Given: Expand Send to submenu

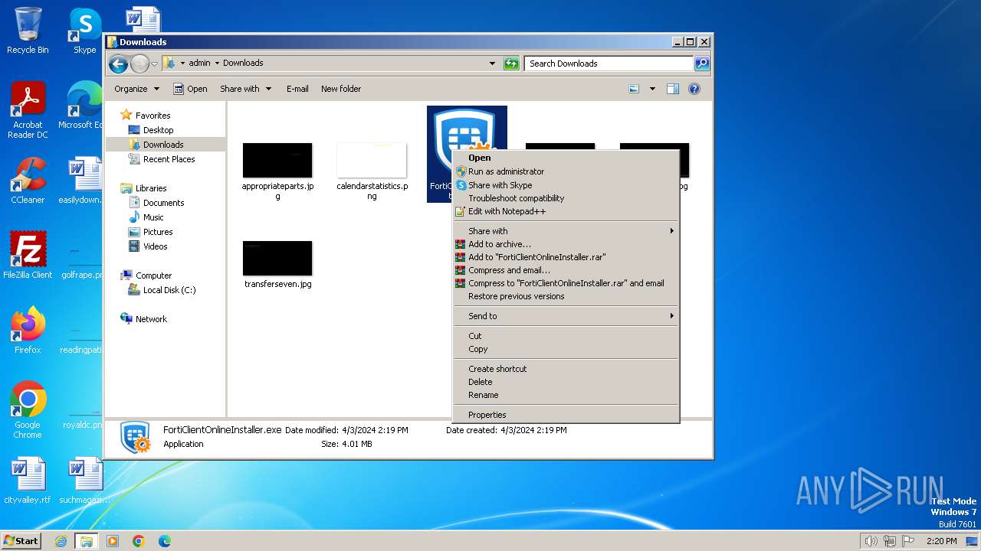Looking at the screenshot, I should click(566, 316).
